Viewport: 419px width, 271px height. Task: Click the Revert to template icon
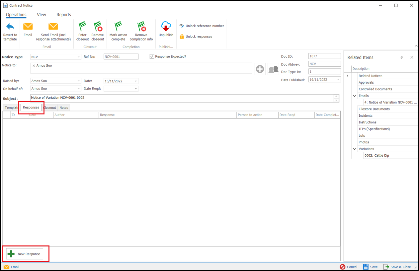click(x=10, y=27)
